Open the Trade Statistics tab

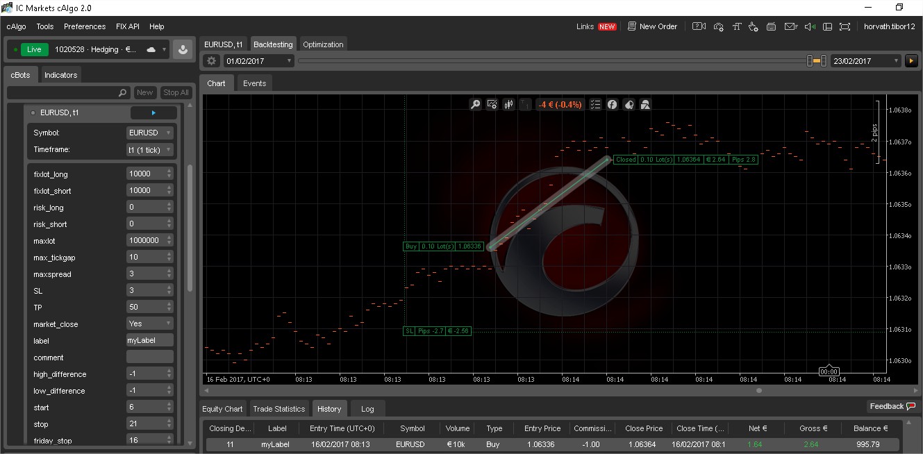pyautogui.click(x=279, y=409)
